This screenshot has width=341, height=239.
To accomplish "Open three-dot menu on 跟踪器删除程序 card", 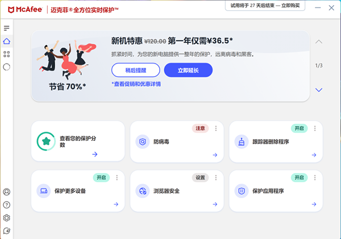I will pyautogui.click(x=314, y=129).
